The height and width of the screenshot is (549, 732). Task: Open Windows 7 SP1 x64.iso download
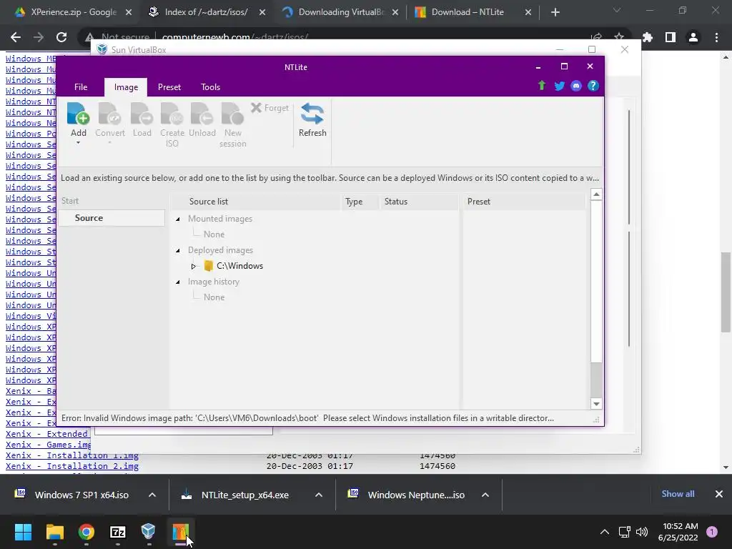point(72,495)
